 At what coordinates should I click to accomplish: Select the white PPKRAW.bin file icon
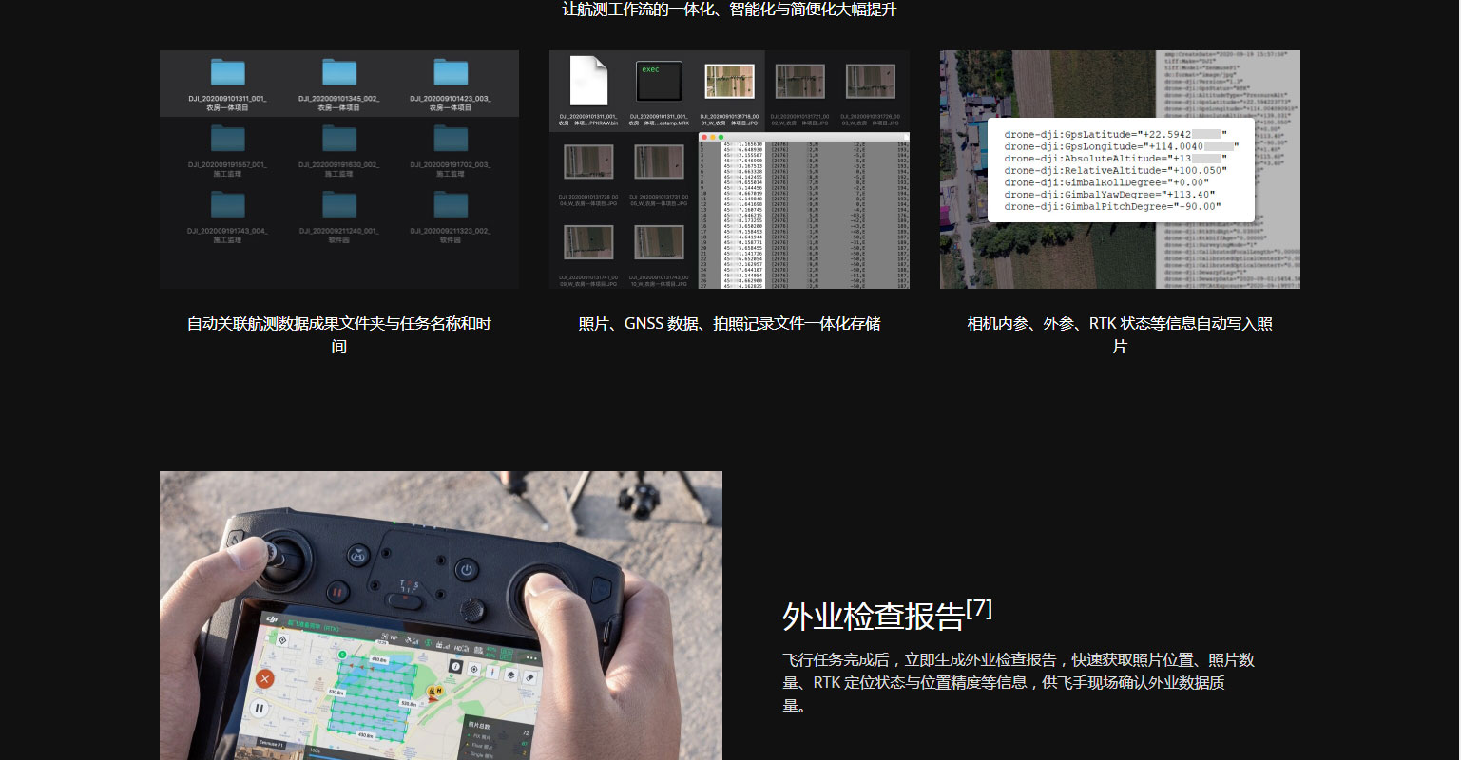[x=588, y=81]
